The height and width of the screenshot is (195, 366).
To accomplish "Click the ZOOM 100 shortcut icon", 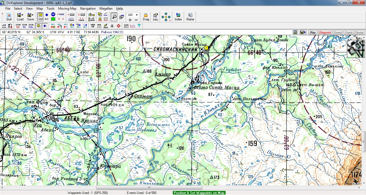I will click(18, 26).
